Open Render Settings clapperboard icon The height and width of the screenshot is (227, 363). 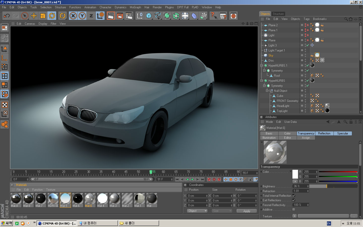coord(129,16)
